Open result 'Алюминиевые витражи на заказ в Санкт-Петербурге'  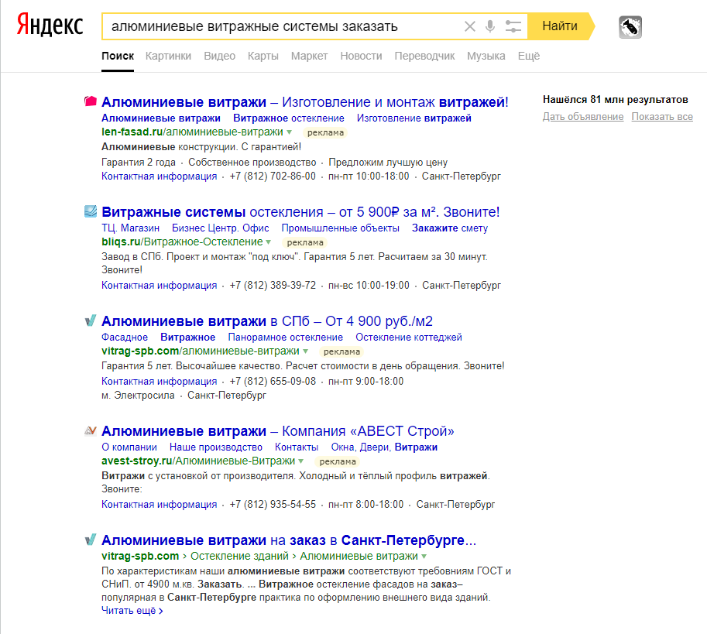tap(289, 540)
